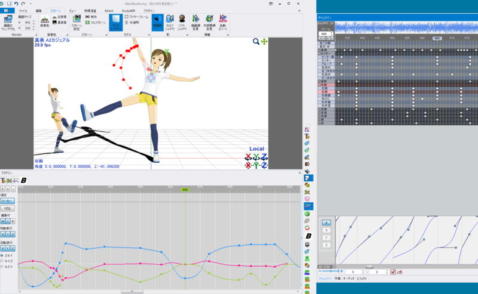Click the Yゼロ button
Viewport: 478px width, 294px height.
pyautogui.click(x=8, y=209)
